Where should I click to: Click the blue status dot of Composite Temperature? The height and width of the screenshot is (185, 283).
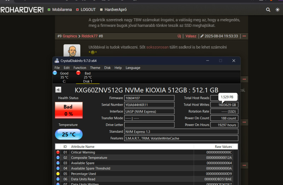[58, 157]
